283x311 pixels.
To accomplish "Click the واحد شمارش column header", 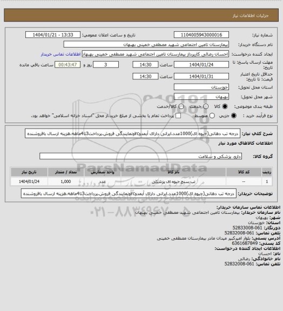I will (103, 172).
